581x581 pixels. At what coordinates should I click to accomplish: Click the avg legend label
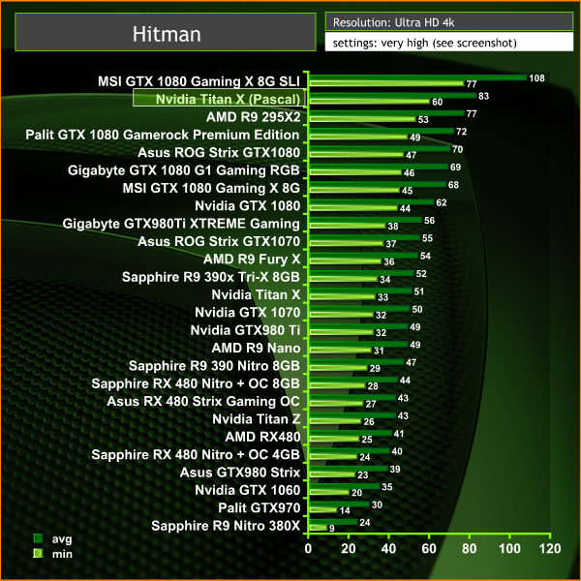coord(62,538)
